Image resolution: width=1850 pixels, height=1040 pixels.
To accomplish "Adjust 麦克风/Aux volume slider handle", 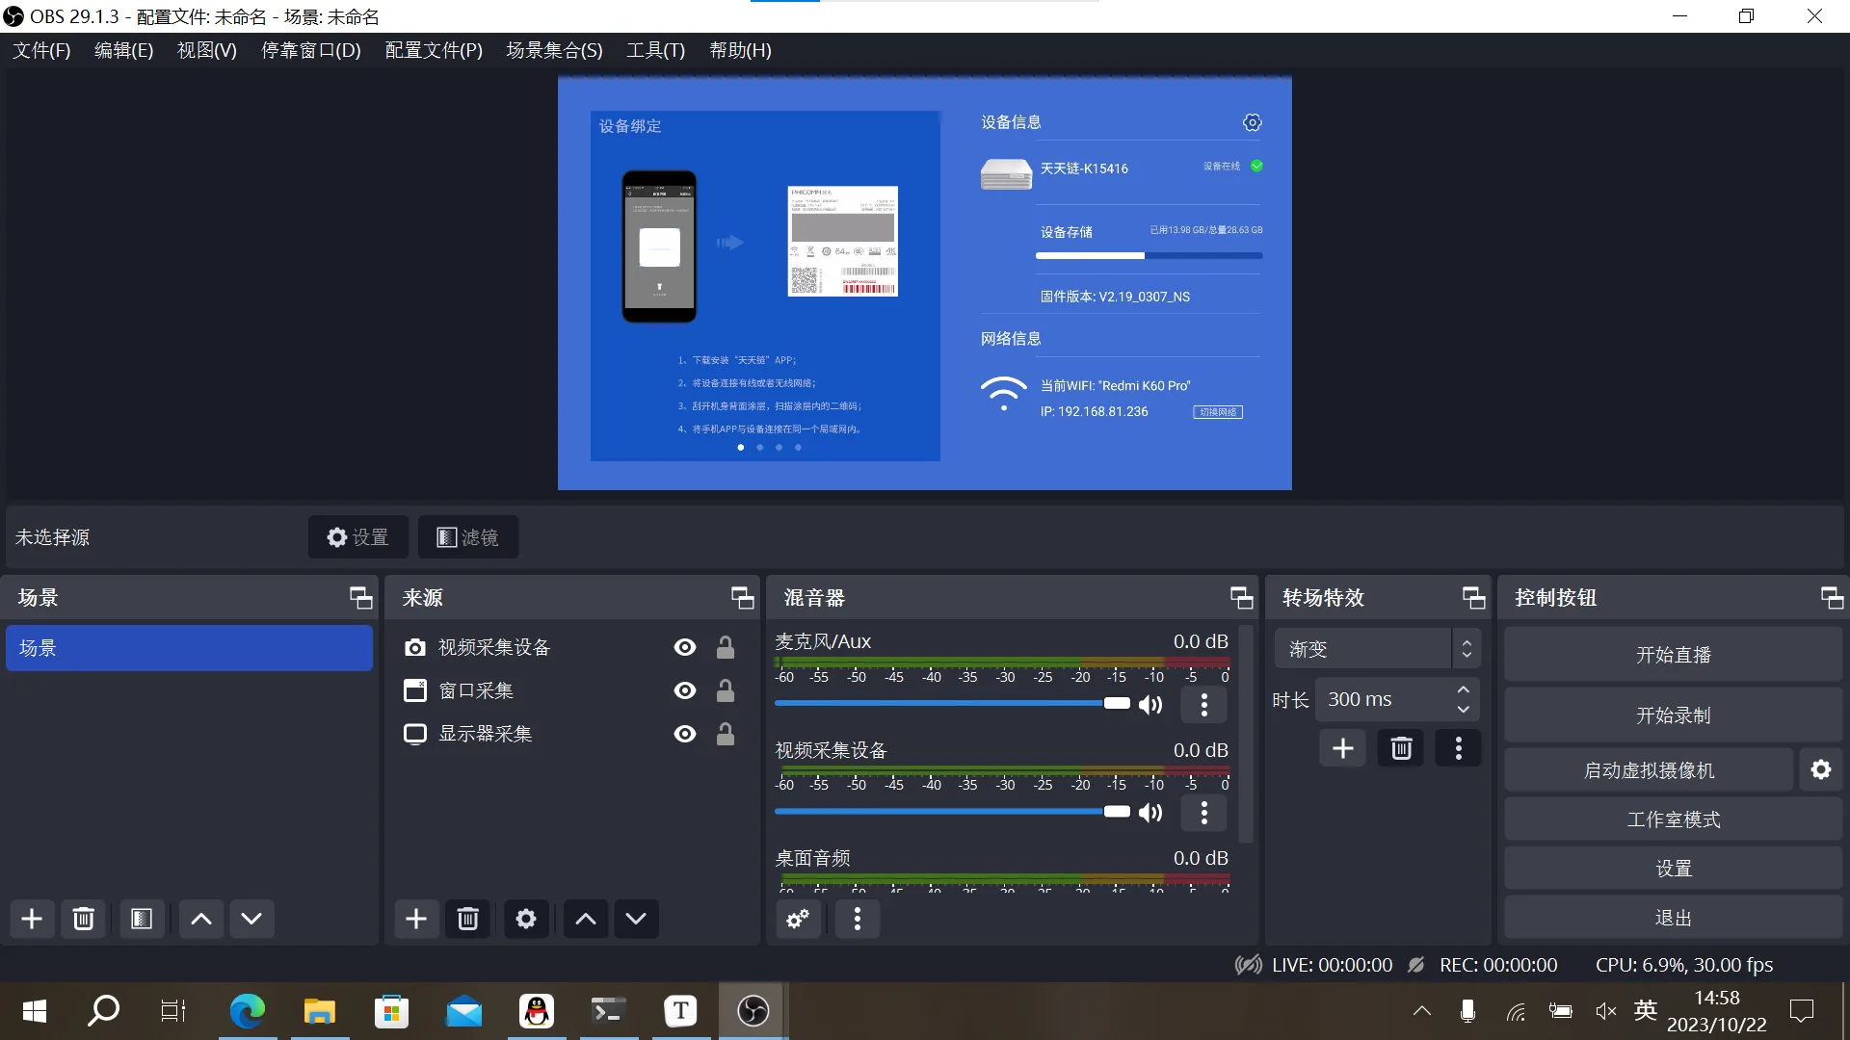I will point(1117,704).
